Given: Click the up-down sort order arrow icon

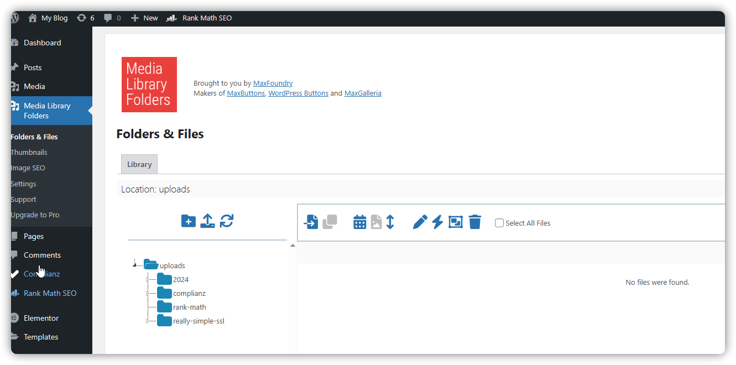Looking at the screenshot, I should 390,222.
